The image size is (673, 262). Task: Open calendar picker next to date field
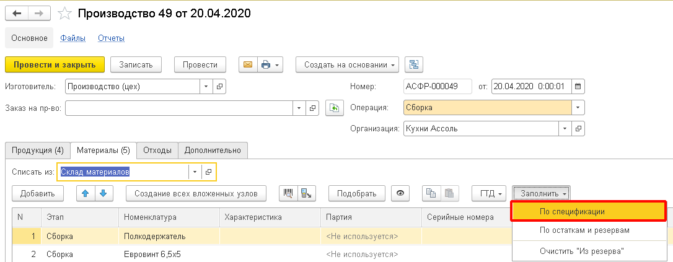[578, 87]
